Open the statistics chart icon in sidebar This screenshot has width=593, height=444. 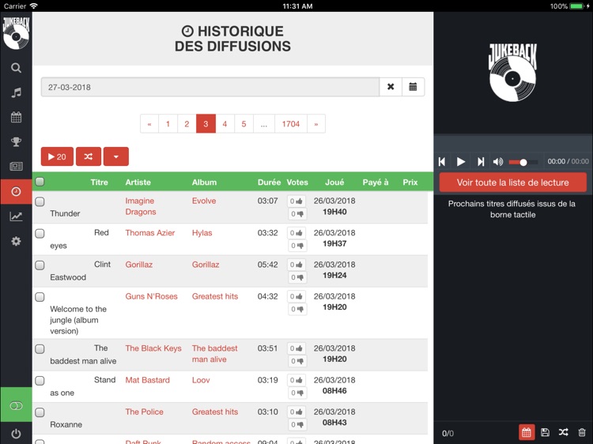[16, 216]
